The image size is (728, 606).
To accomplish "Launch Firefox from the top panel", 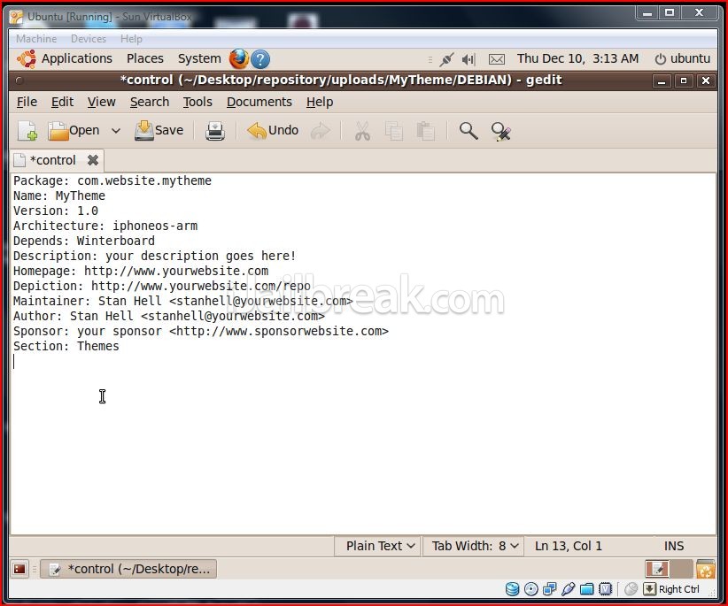I will click(x=239, y=59).
